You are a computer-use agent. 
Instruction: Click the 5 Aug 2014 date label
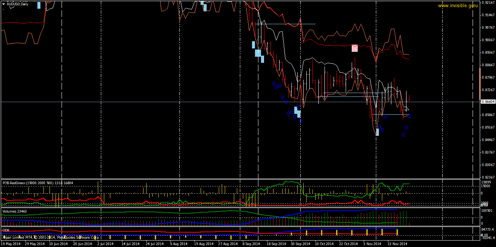(179, 244)
